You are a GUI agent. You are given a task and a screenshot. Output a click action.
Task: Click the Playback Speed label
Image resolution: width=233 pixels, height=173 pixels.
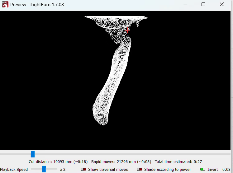pos(14,170)
